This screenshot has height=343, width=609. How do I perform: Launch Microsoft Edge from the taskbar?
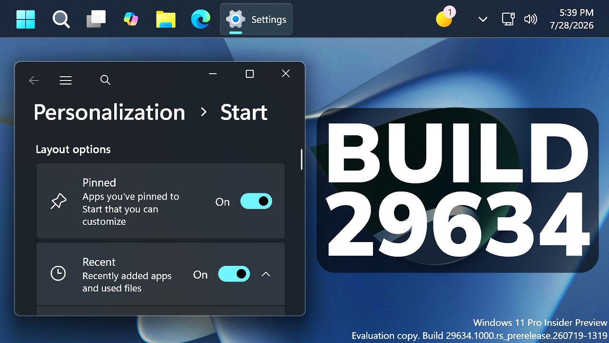click(x=200, y=20)
